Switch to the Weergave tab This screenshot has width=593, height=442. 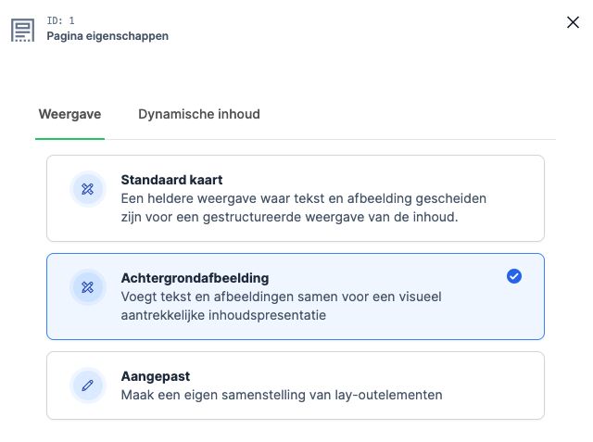tap(69, 114)
